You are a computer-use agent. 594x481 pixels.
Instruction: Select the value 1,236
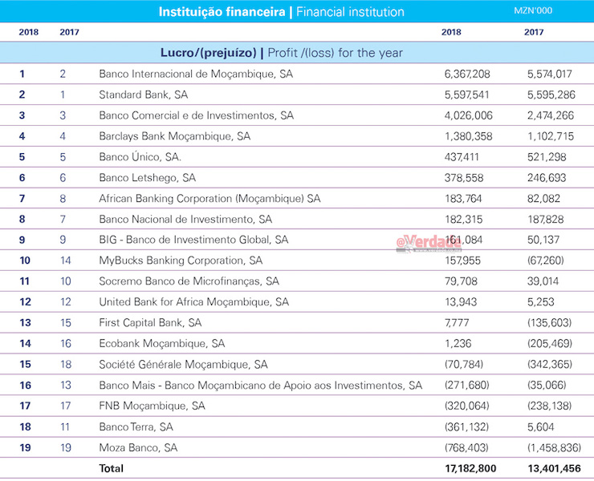[458, 344]
